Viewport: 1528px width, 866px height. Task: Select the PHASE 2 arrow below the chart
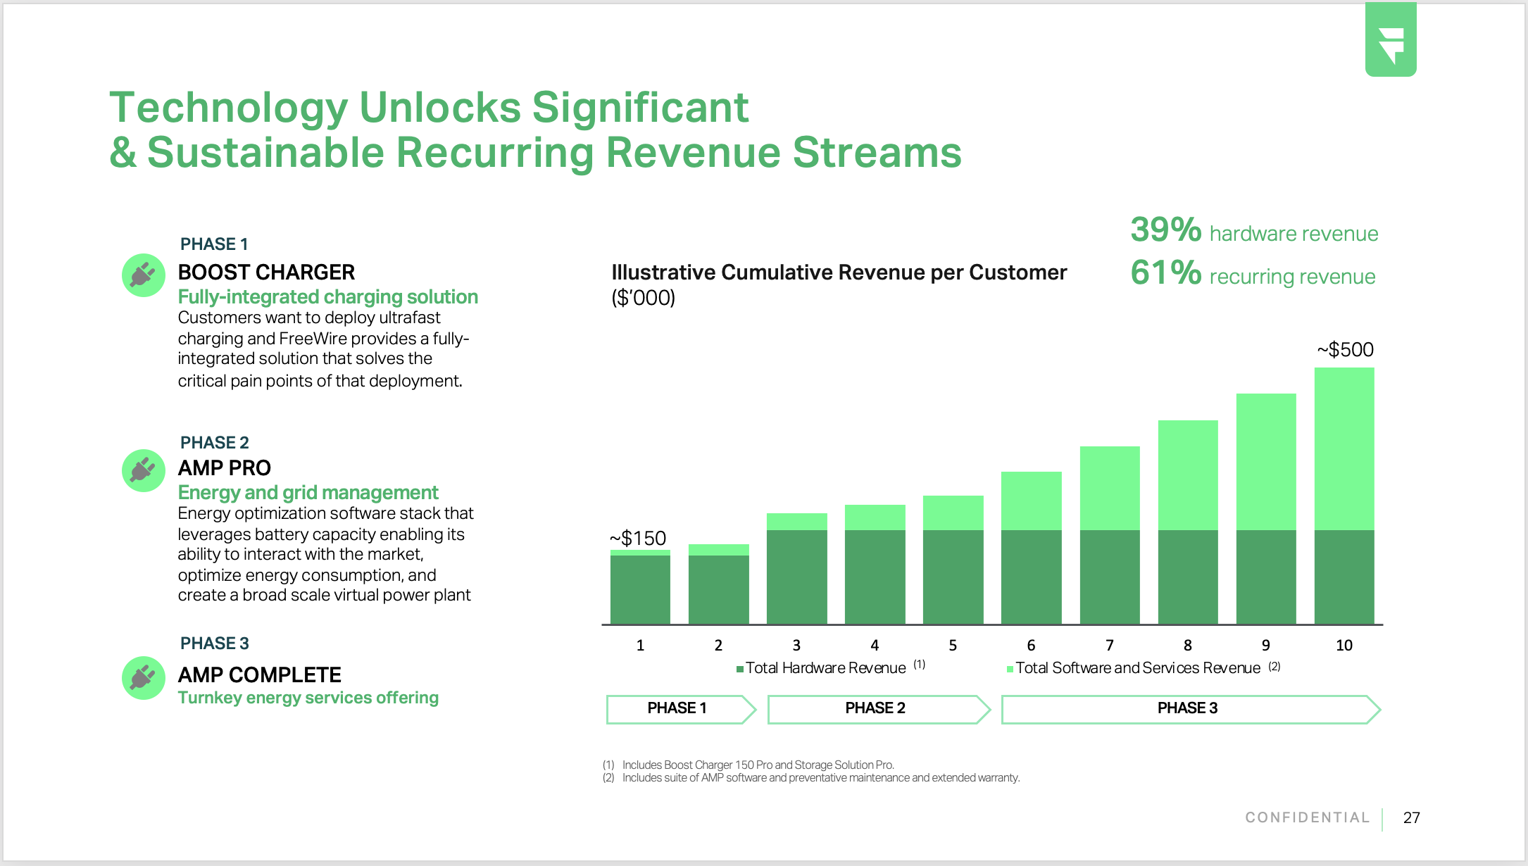875,709
